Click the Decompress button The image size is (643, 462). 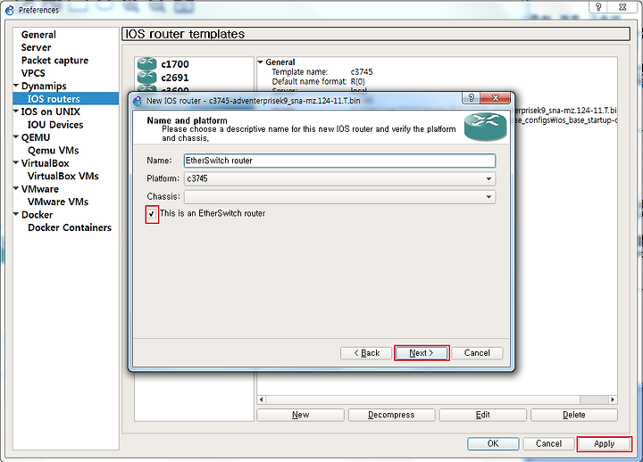click(392, 415)
